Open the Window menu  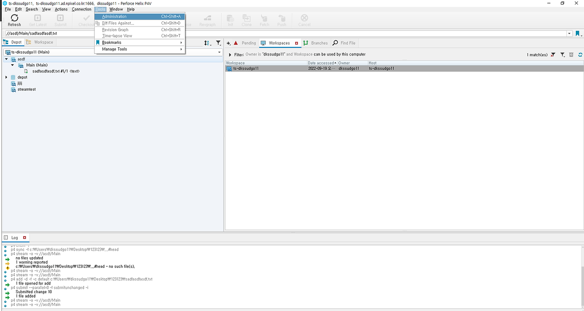(116, 9)
